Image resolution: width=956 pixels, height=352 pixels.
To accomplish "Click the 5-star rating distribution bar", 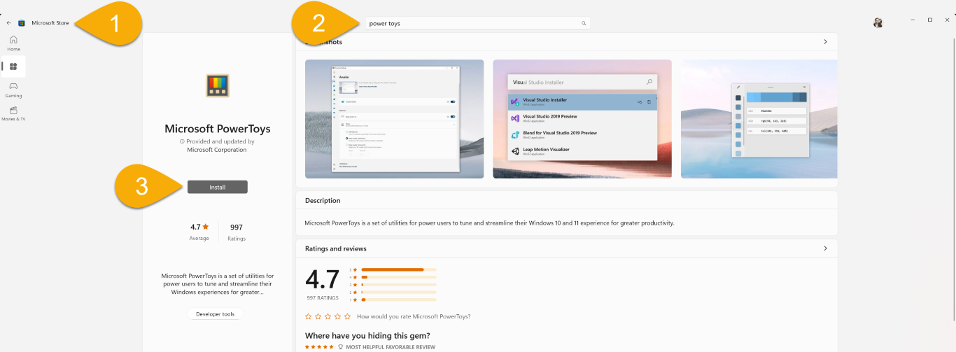I will [x=399, y=269].
